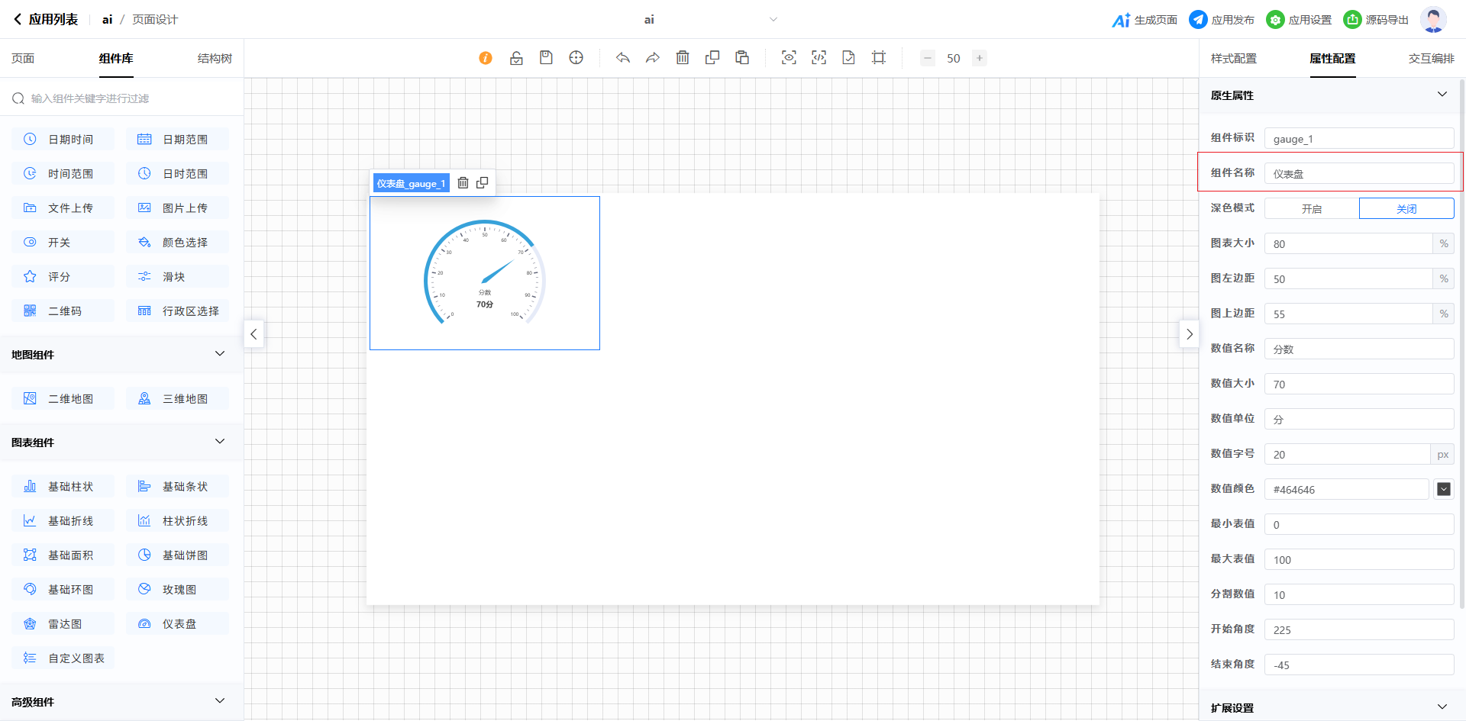Click the unlock icon in the toolbar
Screen dimensions: 1466x721
tap(516, 58)
